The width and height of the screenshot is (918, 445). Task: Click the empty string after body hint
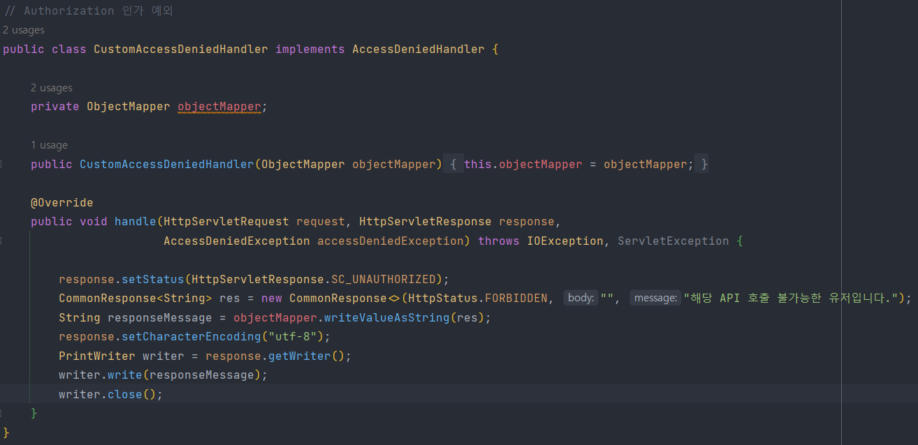[607, 298]
